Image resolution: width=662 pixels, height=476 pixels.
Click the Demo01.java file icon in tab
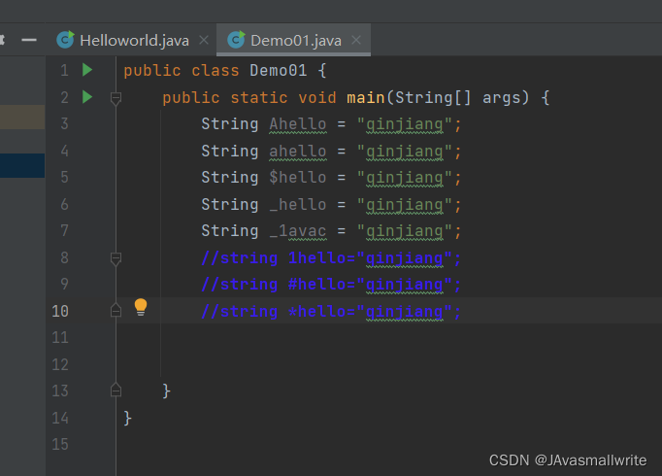236,40
